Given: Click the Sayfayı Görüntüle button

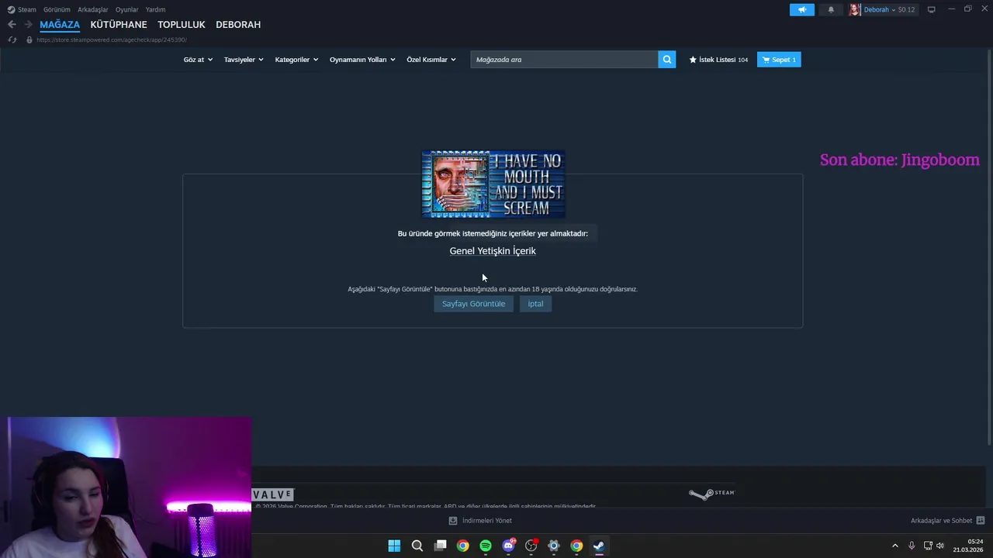Looking at the screenshot, I should (473, 304).
